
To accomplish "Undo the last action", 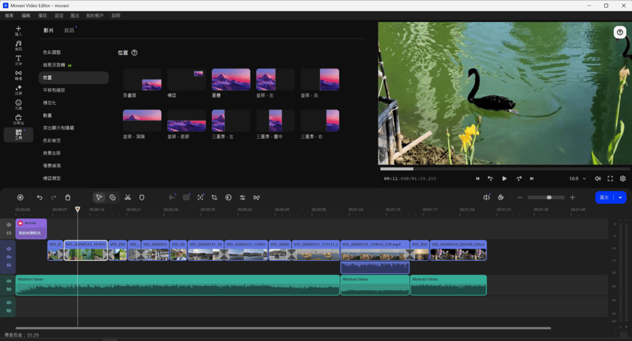I will [x=39, y=197].
